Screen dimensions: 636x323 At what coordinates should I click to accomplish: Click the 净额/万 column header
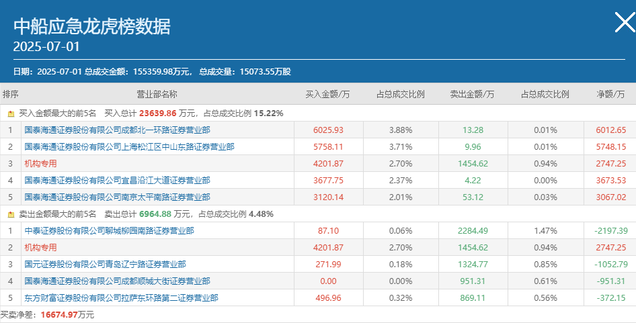click(x=611, y=95)
